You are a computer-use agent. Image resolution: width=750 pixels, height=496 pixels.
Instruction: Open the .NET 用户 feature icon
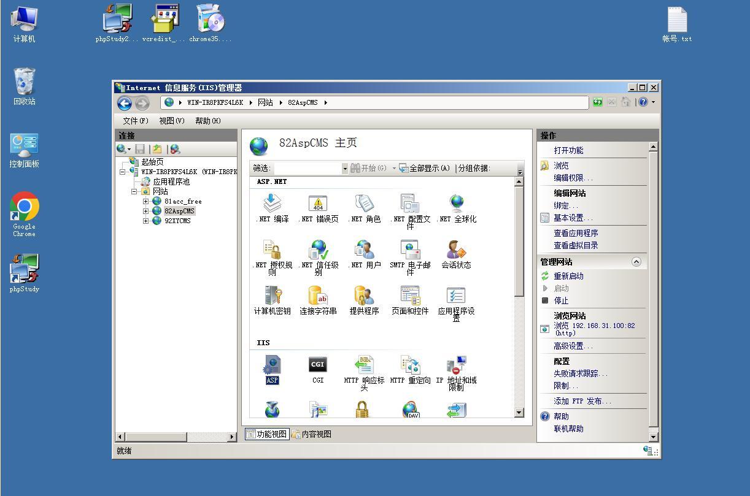pyautogui.click(x=364, y=254)
